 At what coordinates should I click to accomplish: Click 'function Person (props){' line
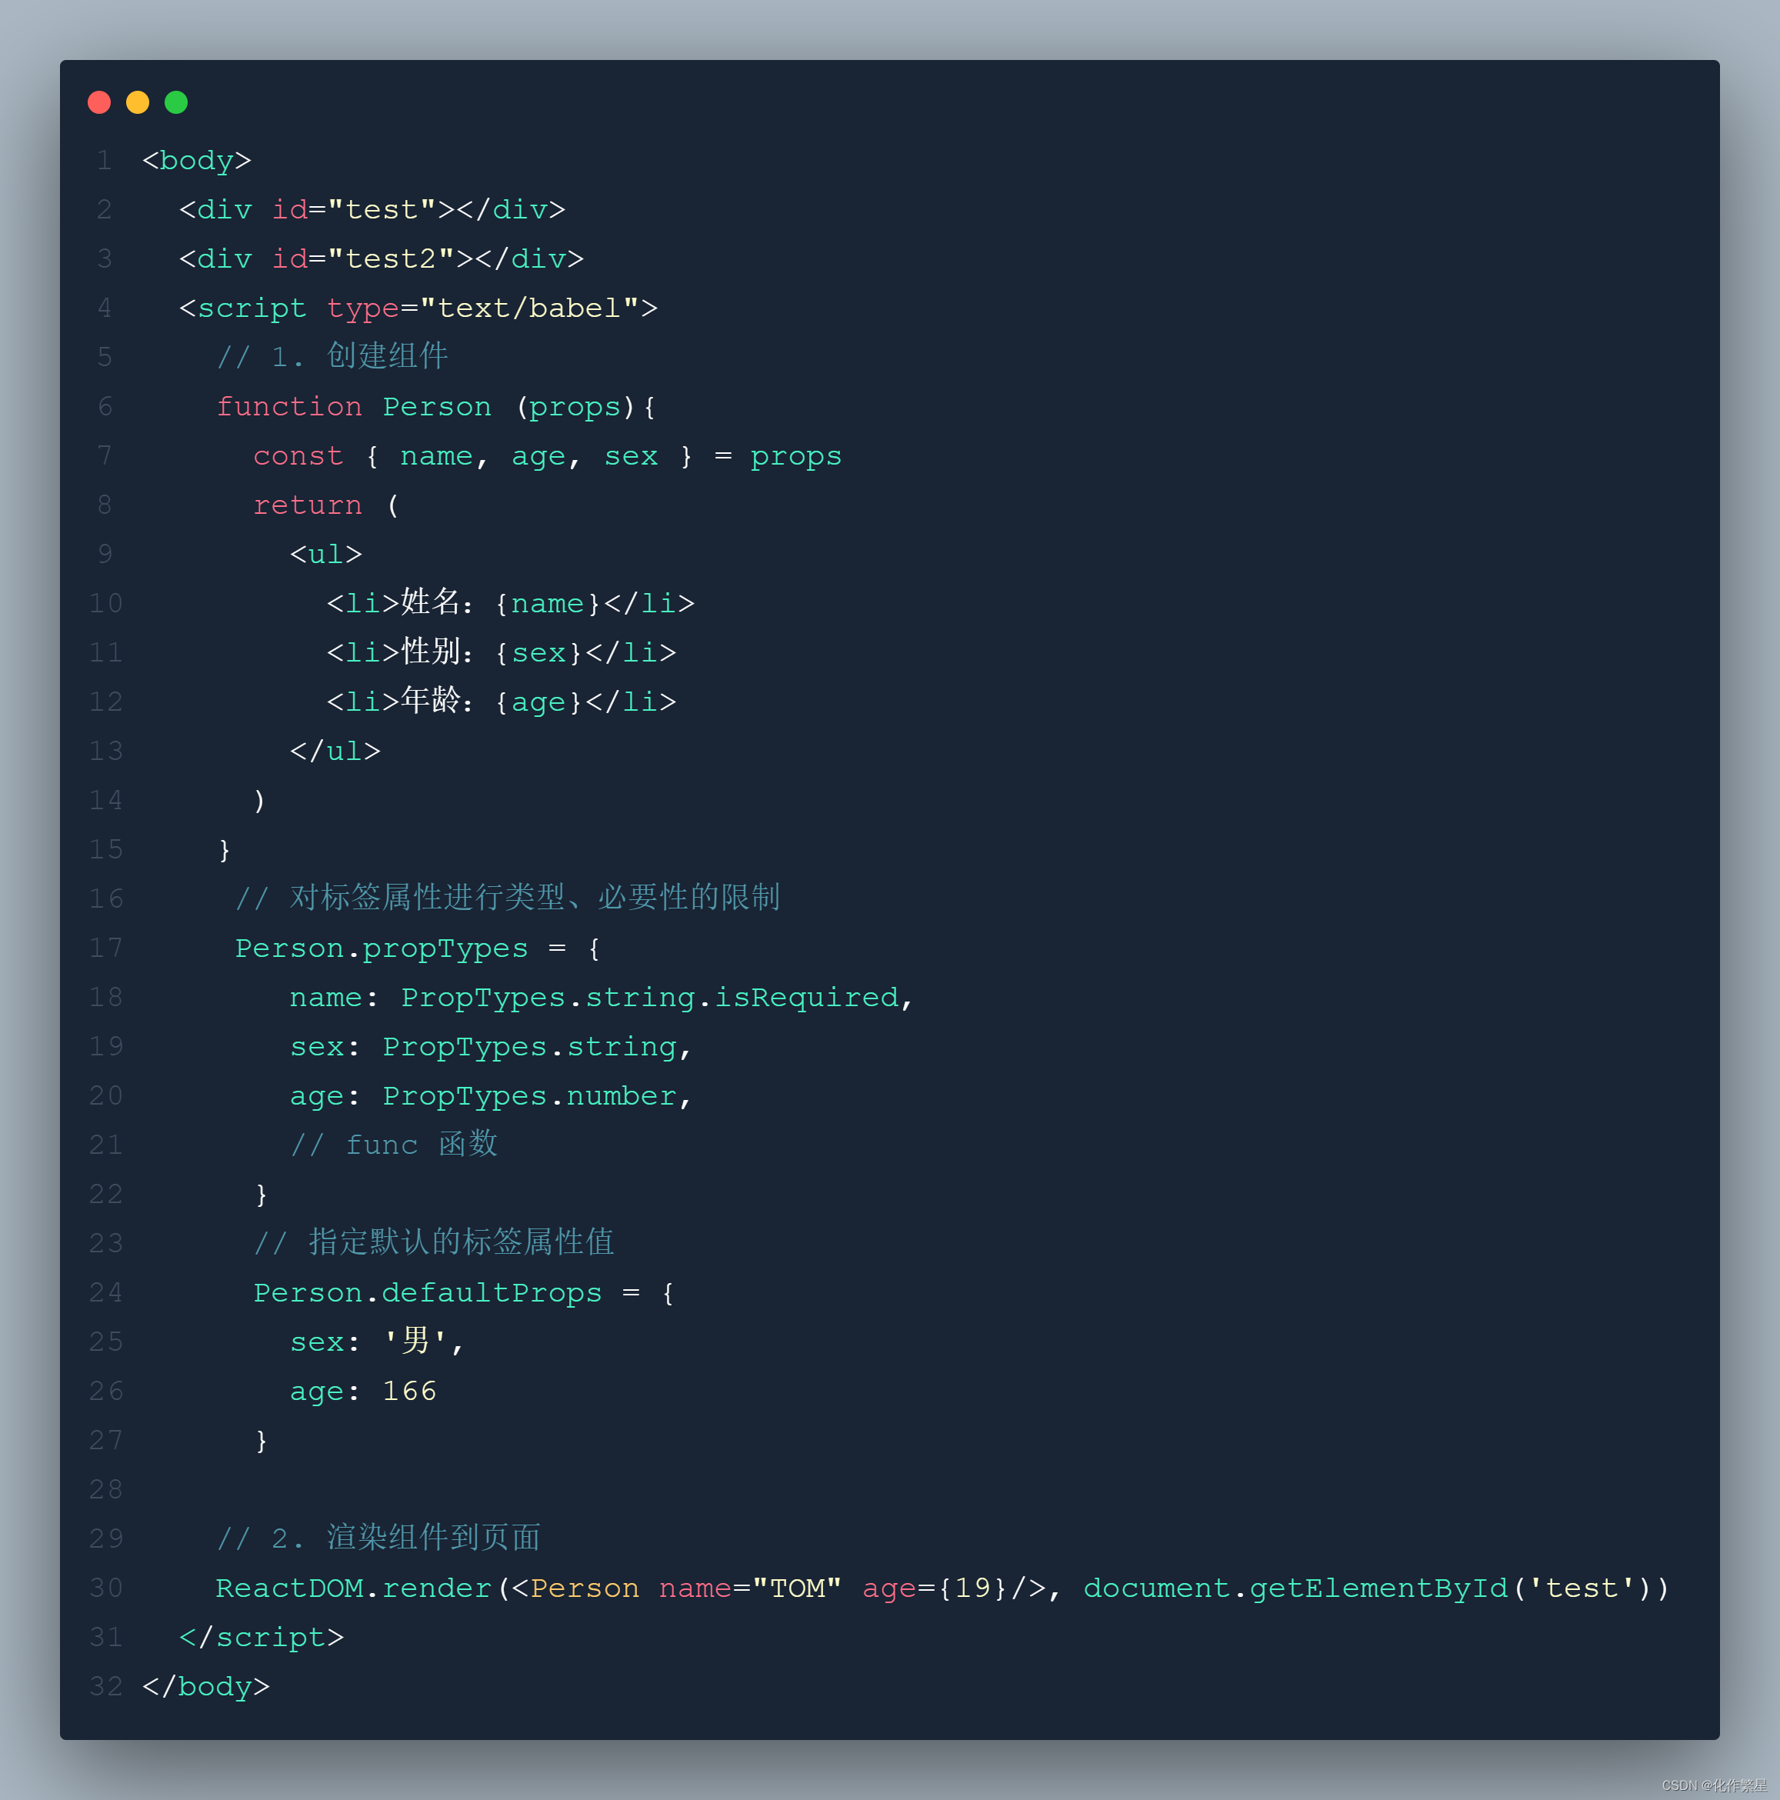point(436,407)
